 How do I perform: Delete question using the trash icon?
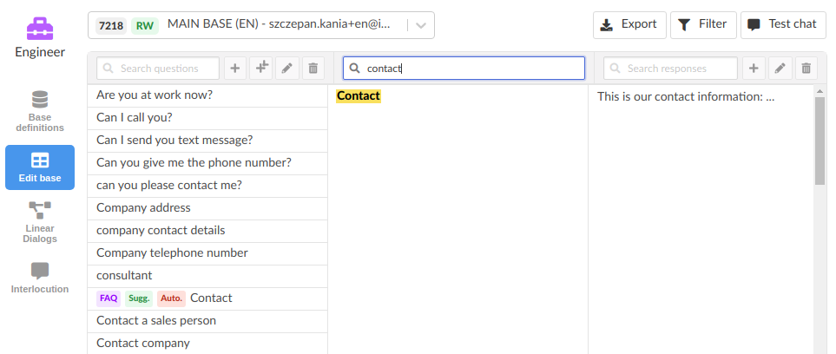pyautogui.click(x=313, y=69)
